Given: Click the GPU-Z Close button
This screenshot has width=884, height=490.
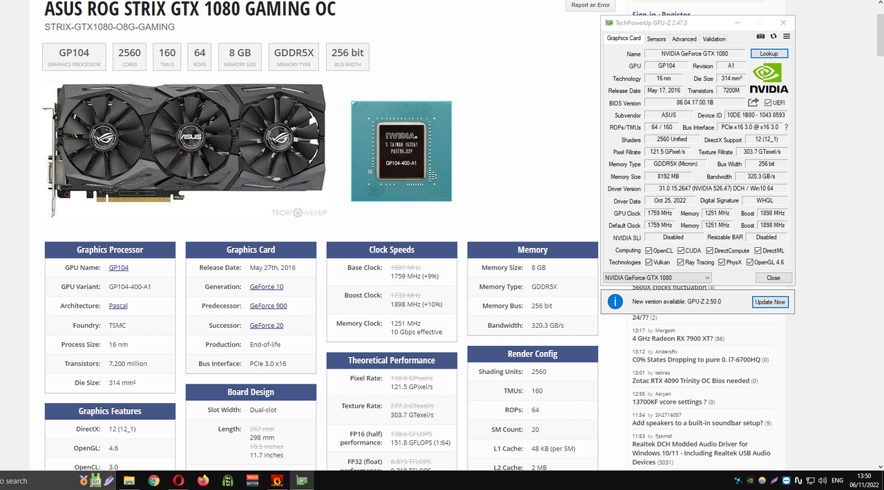Looking at the screenshot, I should [x=773, y=277].
